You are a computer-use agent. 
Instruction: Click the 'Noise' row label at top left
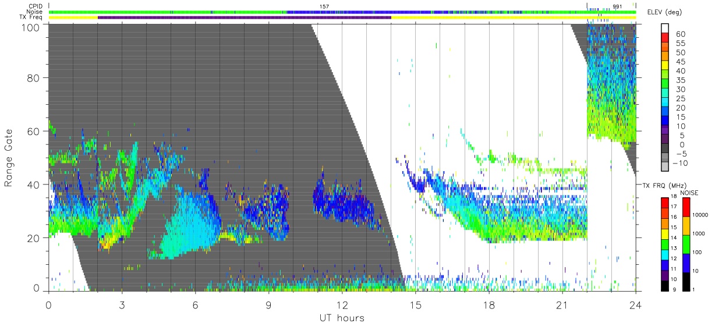coord(34,12)
